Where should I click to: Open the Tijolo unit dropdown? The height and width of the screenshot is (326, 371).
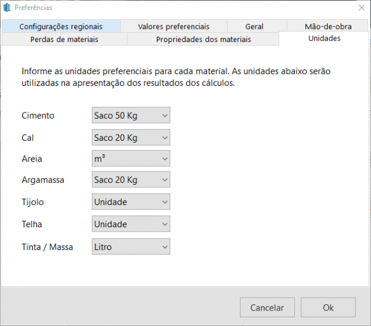tap(130, 202)
